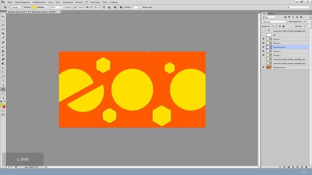The image size is (312, 175).
Task: Open path alignment options
Action: 109,7
